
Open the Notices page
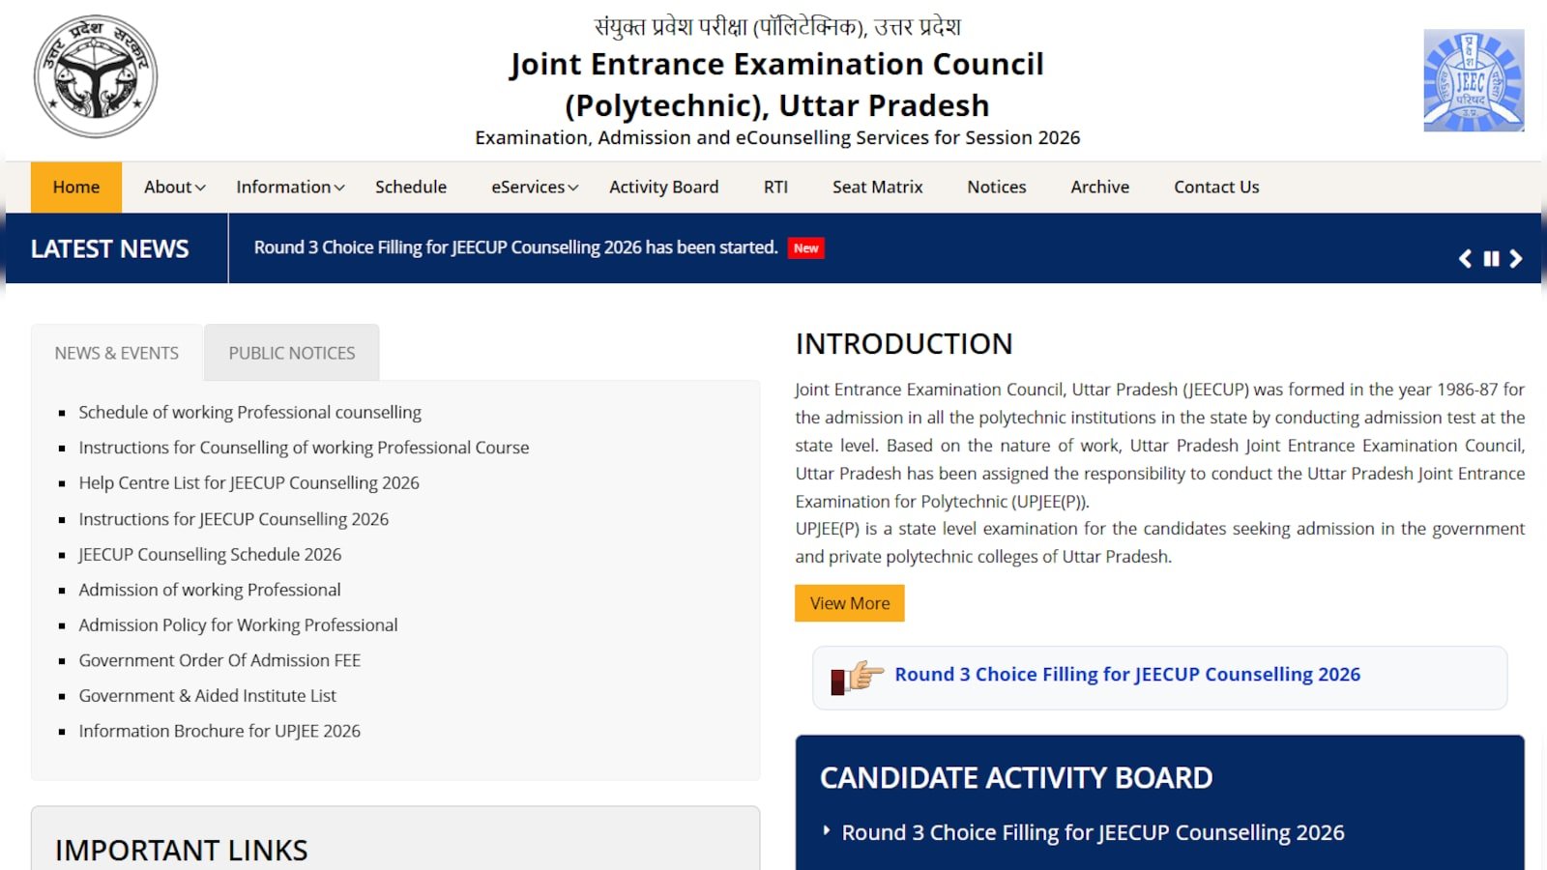click(x=997, y=188)
